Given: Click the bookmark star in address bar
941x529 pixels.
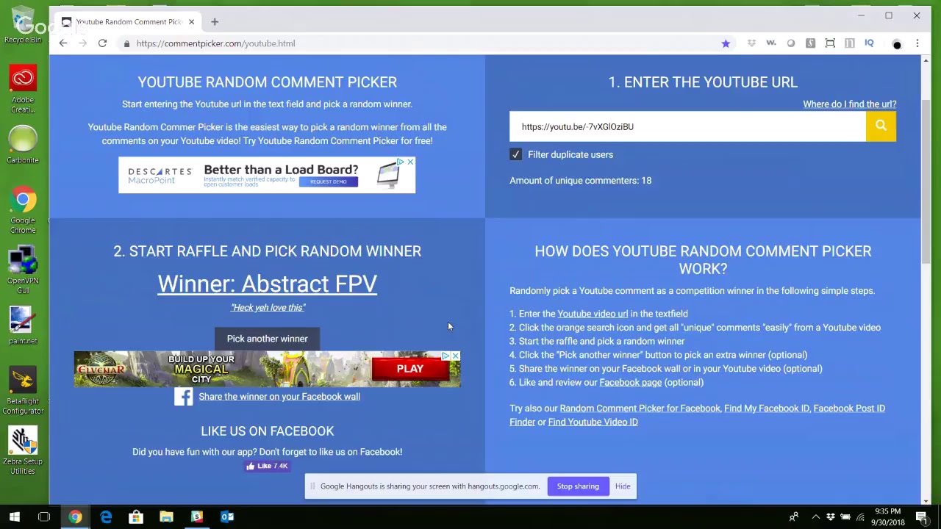Looking at the screenshot, I should 726,43.
